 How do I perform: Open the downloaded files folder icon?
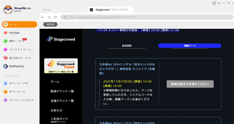pos(6,92)
